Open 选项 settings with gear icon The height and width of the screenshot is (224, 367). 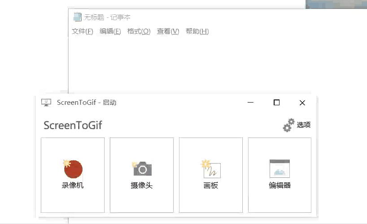[297, 125]
